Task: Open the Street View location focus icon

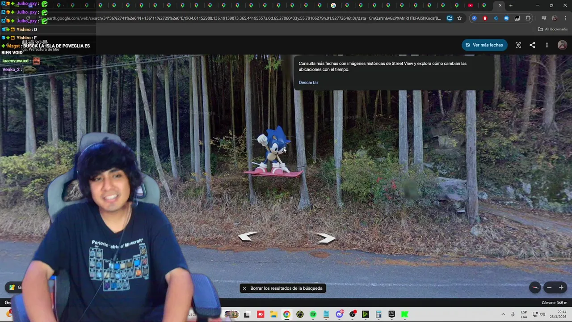Action: tap(518, 45)
